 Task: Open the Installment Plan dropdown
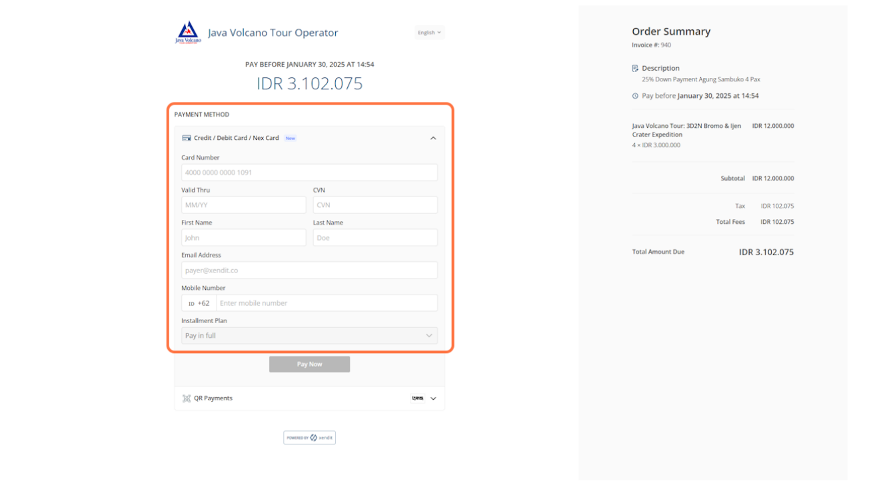click(x=309, y=335)
